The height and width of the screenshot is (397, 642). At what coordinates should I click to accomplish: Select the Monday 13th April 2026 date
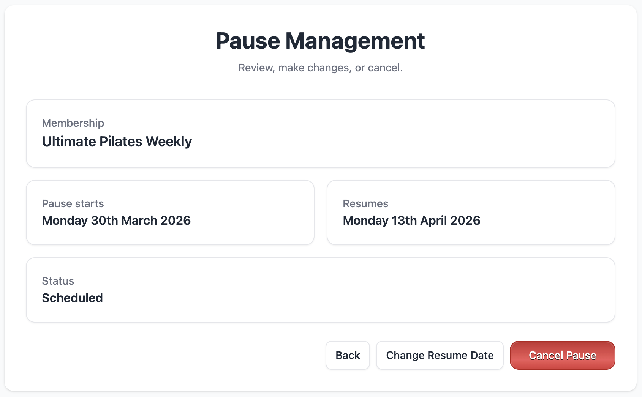411,221
